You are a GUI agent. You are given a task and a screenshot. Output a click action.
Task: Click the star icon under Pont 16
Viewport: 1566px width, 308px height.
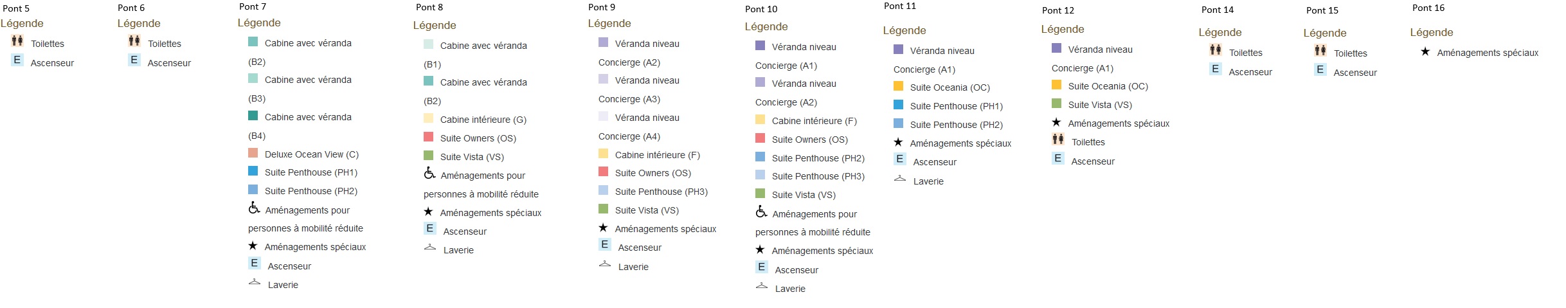[1425, 51]
